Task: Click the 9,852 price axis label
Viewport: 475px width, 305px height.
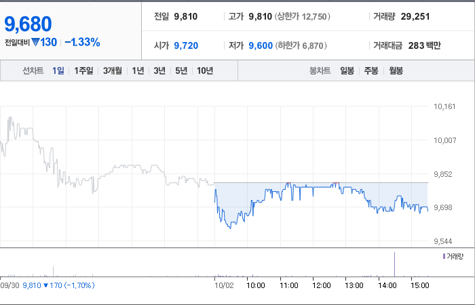Action: [x=444, y=174]
